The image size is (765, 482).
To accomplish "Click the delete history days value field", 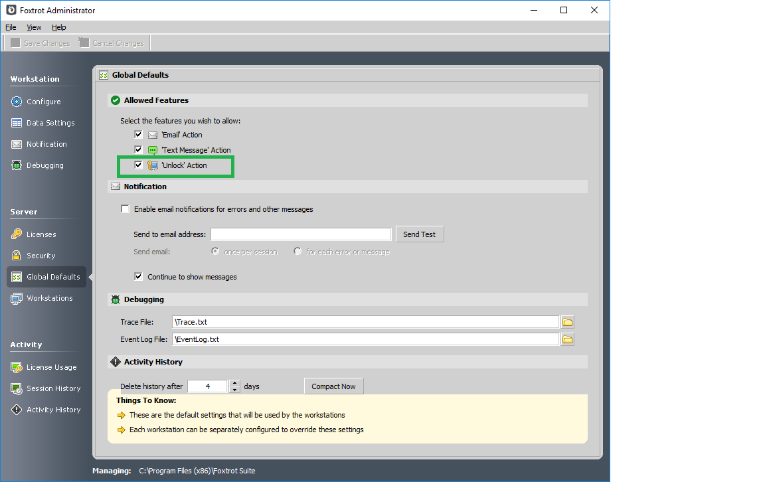I will 208,386.
